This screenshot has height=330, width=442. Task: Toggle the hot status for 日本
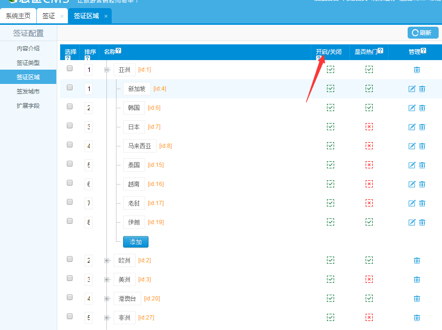click(x=369, y=127)
